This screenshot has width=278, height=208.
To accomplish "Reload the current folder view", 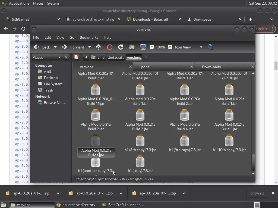I will click(121, 47).
